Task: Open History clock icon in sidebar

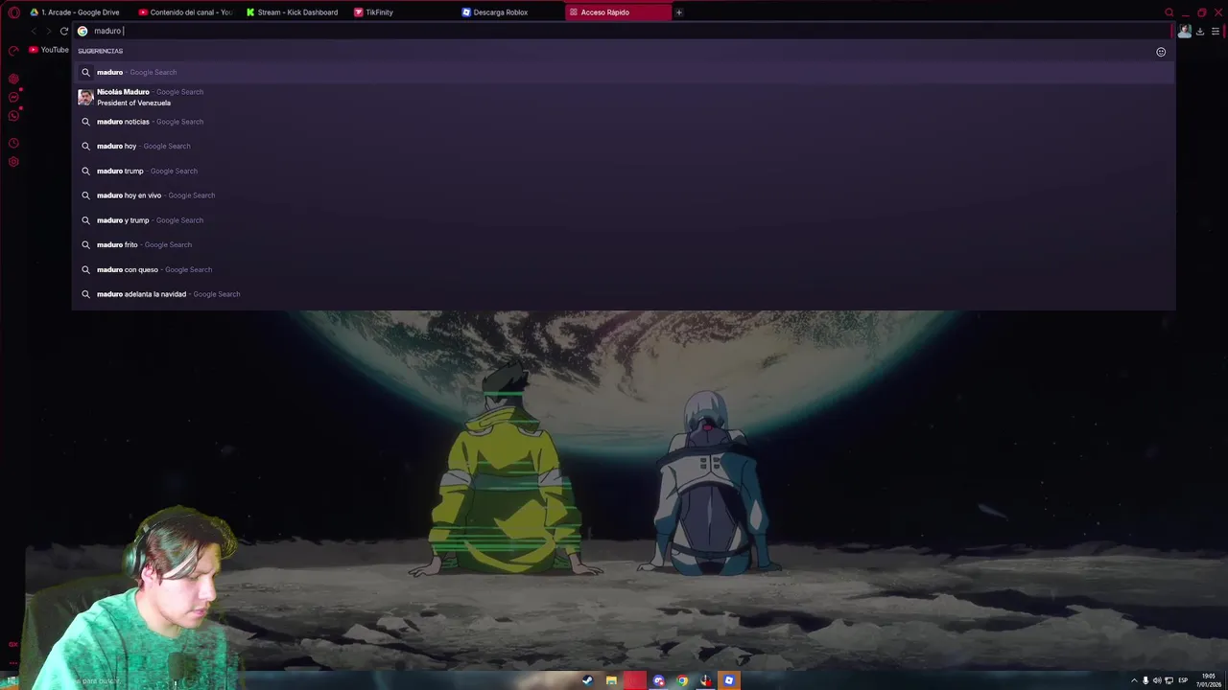Action: pyautogui.click(x=13, y=143)
